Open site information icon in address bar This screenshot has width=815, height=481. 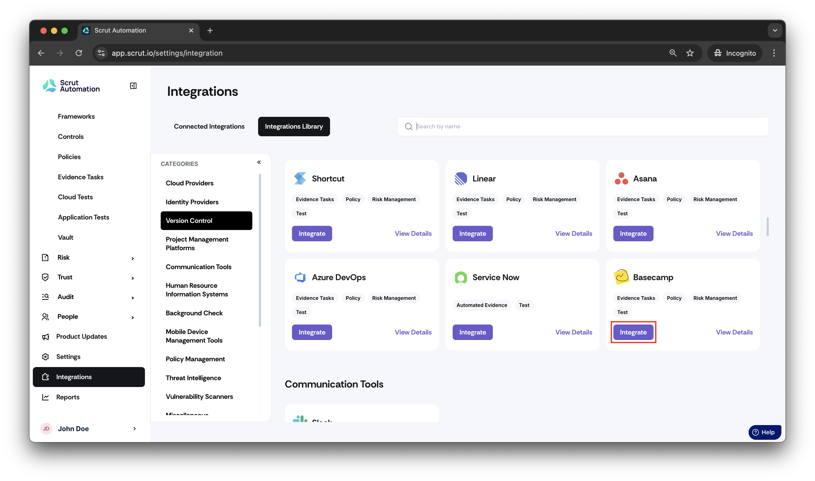pos(101,53)
